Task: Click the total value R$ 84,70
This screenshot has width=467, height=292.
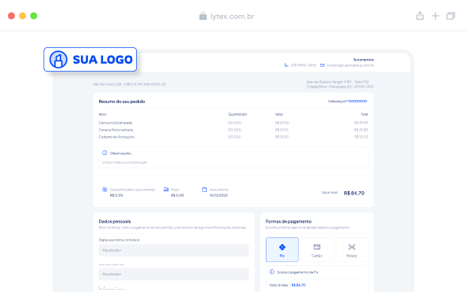Action: coord(354,193)
